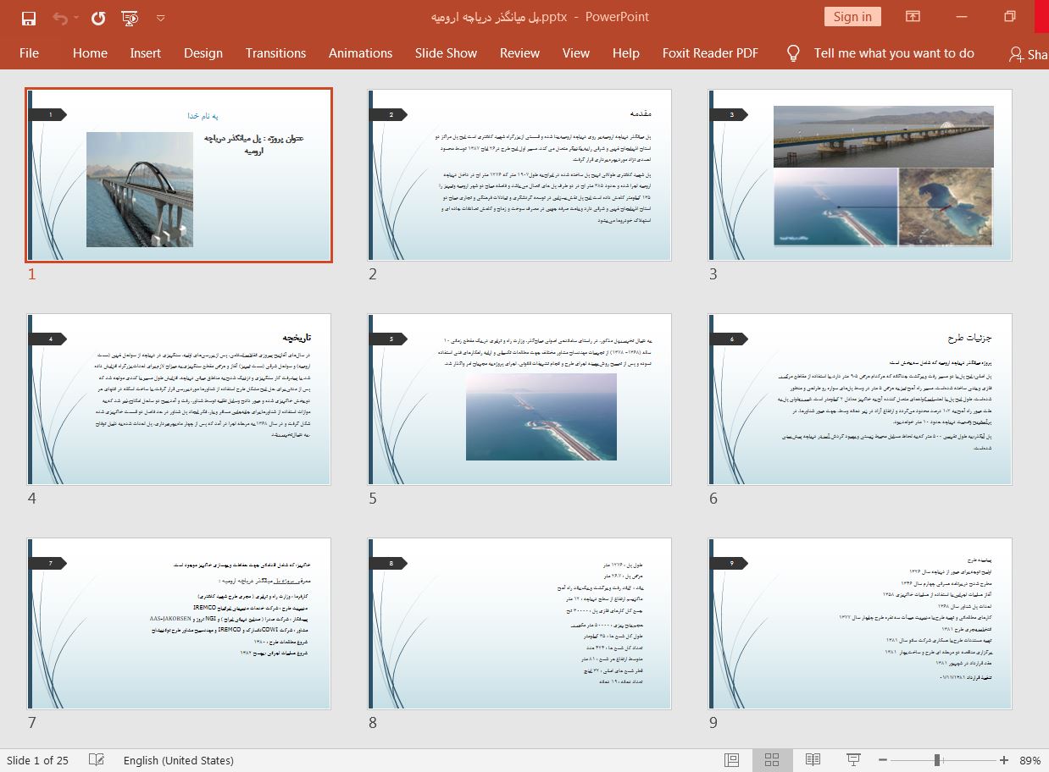Viewport: 1049px width, 772px height.
Task: Toggle Slide Sorter view button
Action: click(772, 760)
